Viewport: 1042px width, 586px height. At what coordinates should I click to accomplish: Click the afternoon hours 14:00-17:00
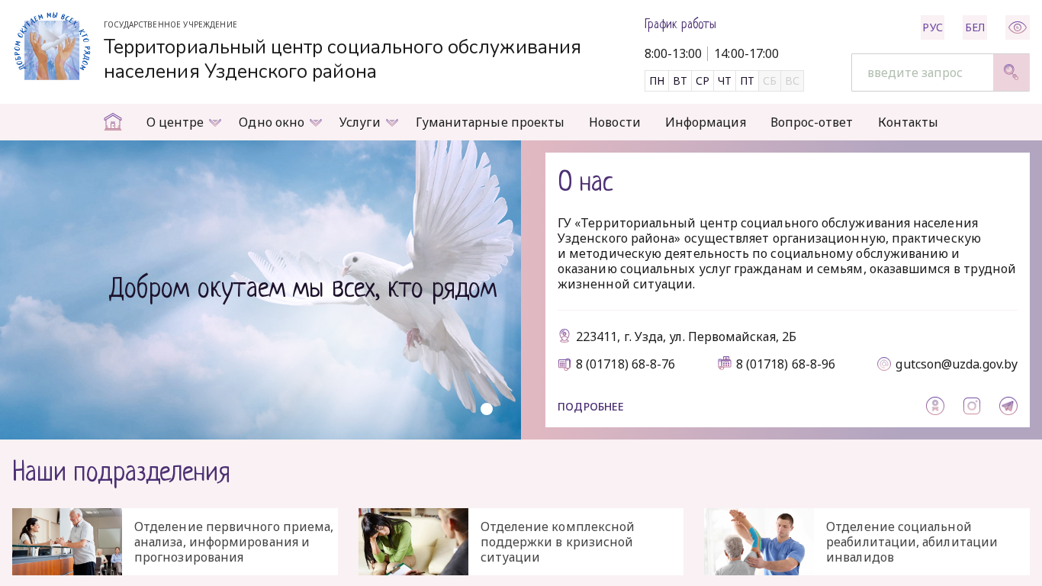(x=746, y=53)
